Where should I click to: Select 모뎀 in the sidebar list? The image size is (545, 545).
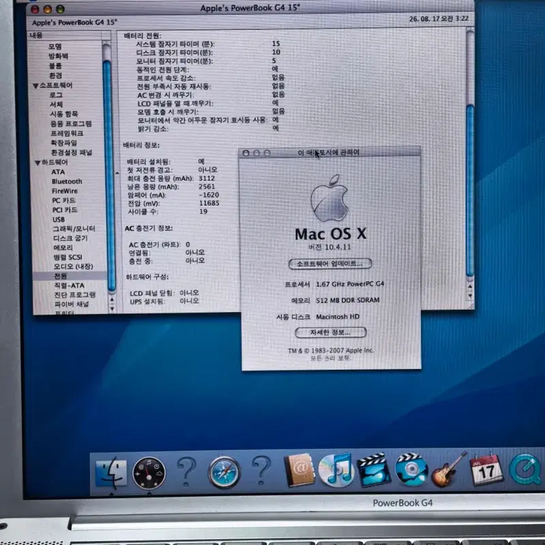coord(55,46)
